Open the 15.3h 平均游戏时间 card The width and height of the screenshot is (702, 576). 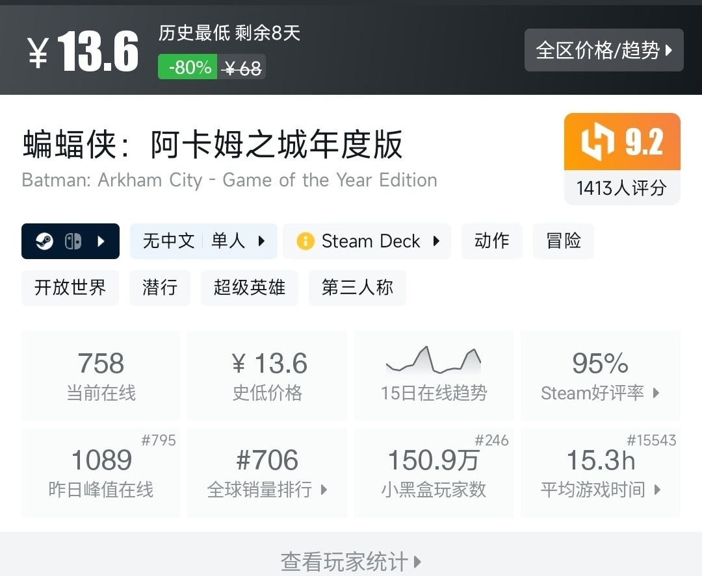(x=601, y=473)
